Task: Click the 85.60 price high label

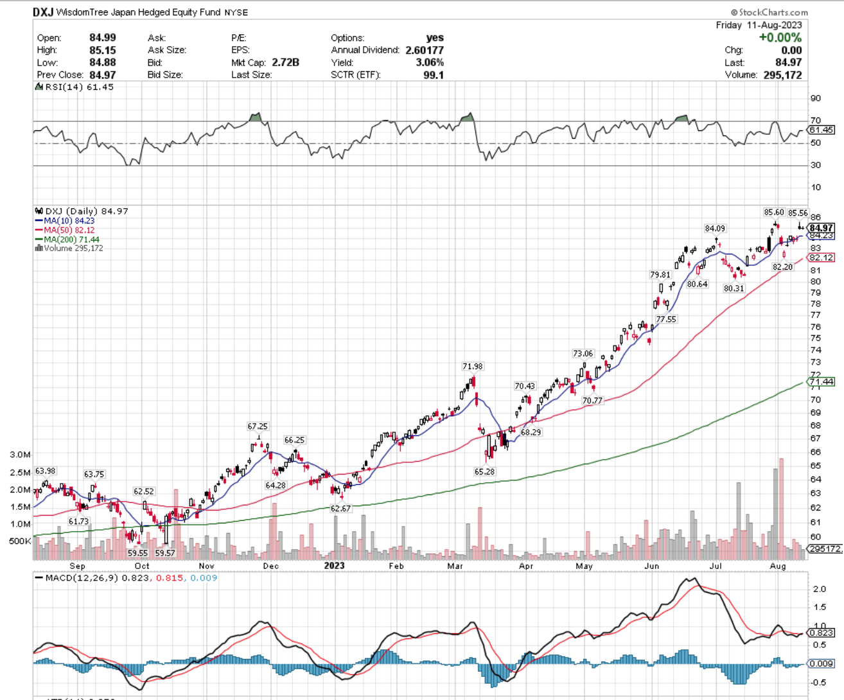Action: click(774, 213)
